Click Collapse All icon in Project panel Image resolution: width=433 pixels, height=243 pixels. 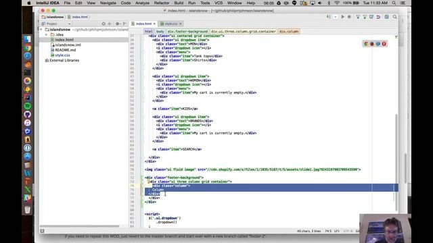(x=110, y=24)
